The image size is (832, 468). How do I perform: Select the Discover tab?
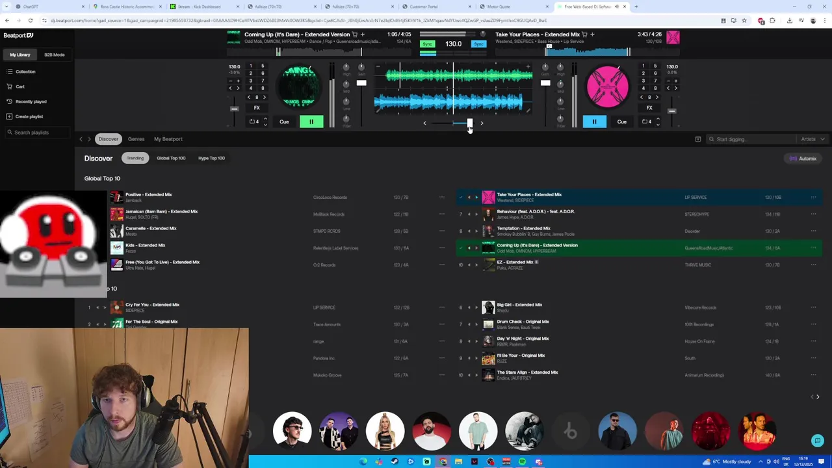coord(109,139)
